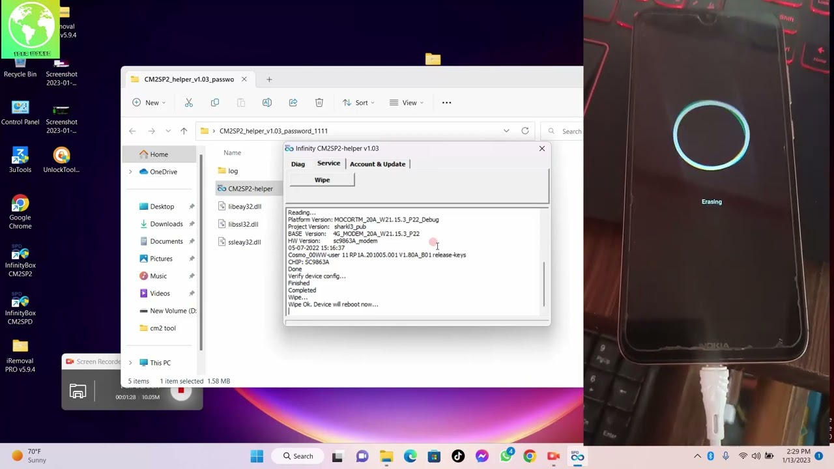Click the Rename icon in Explorer toolbar

[267, 102]
